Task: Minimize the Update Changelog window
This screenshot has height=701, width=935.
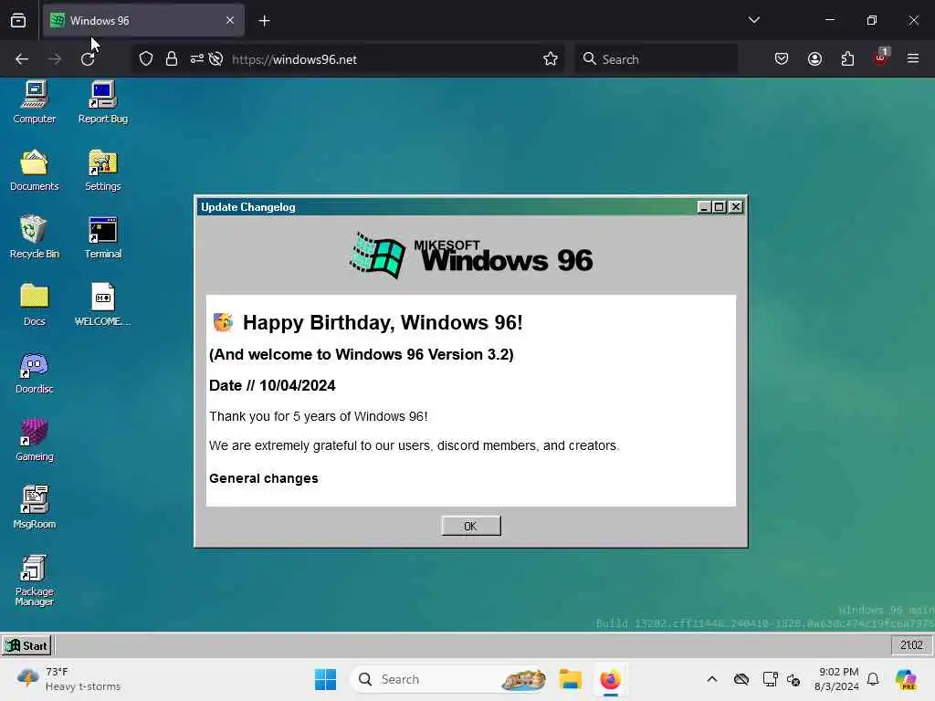Action: 704,207
